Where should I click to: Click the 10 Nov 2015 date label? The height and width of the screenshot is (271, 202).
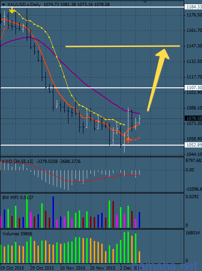pyautogui.click(x=73, y=268)
